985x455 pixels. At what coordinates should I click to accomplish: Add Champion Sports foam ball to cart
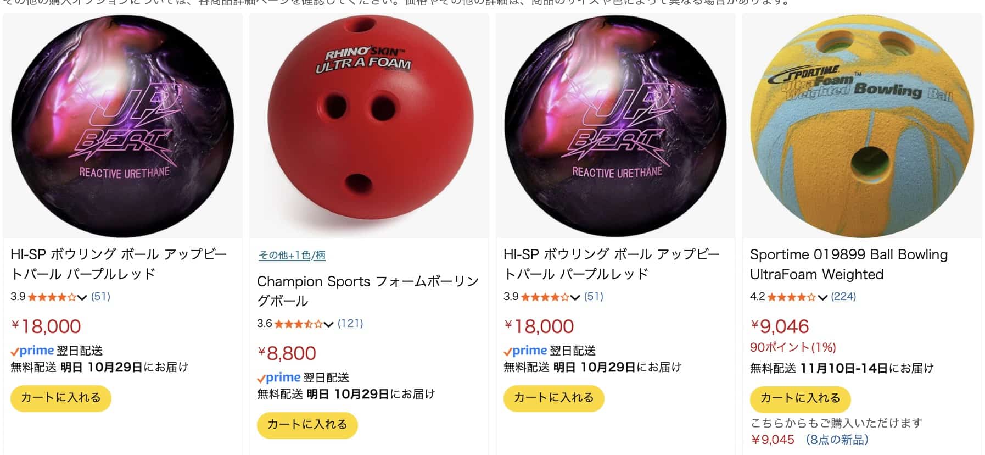pyautogui.click(x=307, y=425)
